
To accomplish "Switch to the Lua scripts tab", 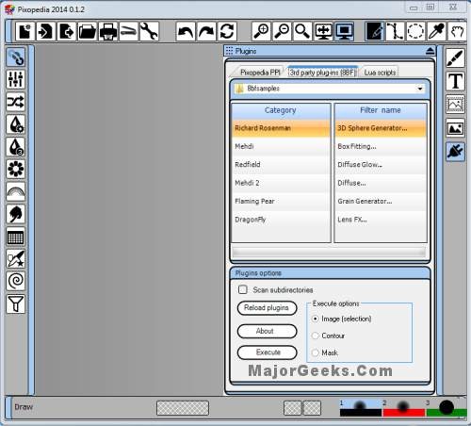I will click(380, 73).
